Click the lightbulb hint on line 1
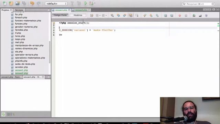This screenshot has height=124, width=220. [54, 23]
